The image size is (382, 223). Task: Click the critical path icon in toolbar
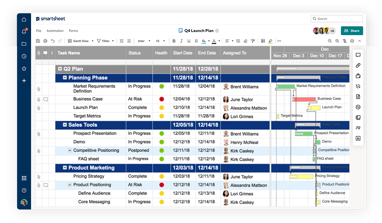(345, 41)
